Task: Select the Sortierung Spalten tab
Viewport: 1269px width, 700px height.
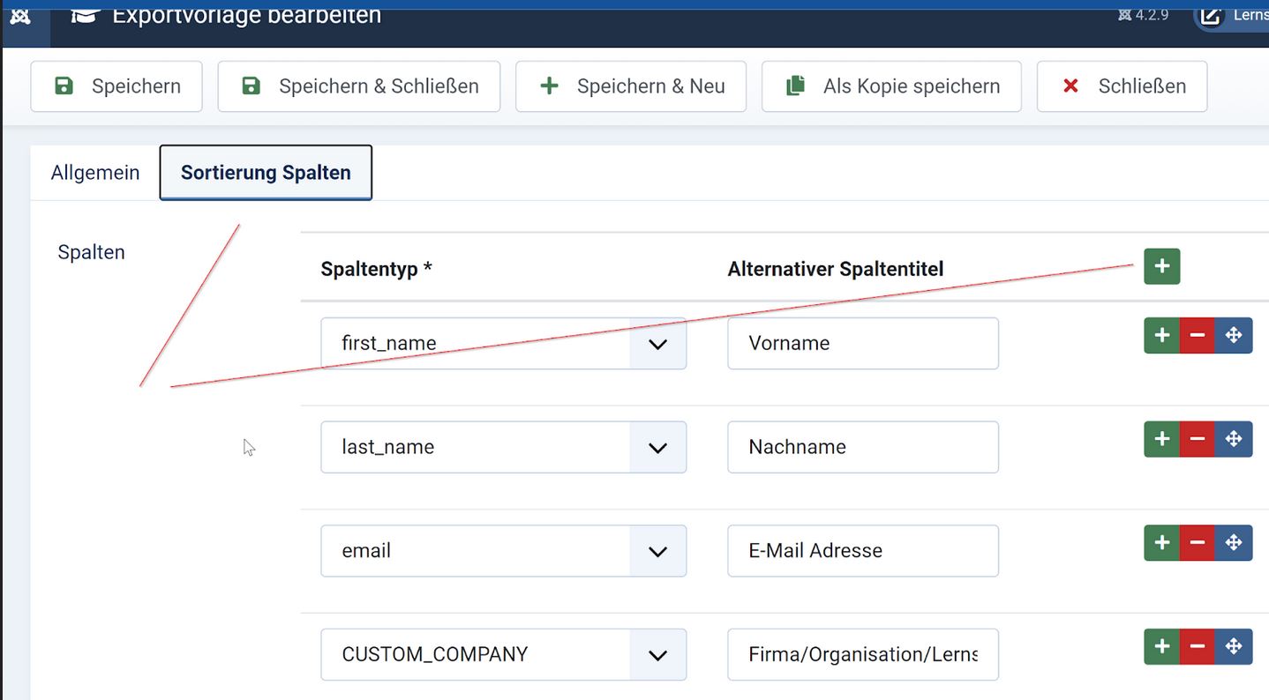Action: pos(266,173)
